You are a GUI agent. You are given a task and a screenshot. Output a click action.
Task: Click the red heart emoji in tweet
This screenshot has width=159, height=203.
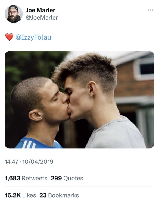9,37
